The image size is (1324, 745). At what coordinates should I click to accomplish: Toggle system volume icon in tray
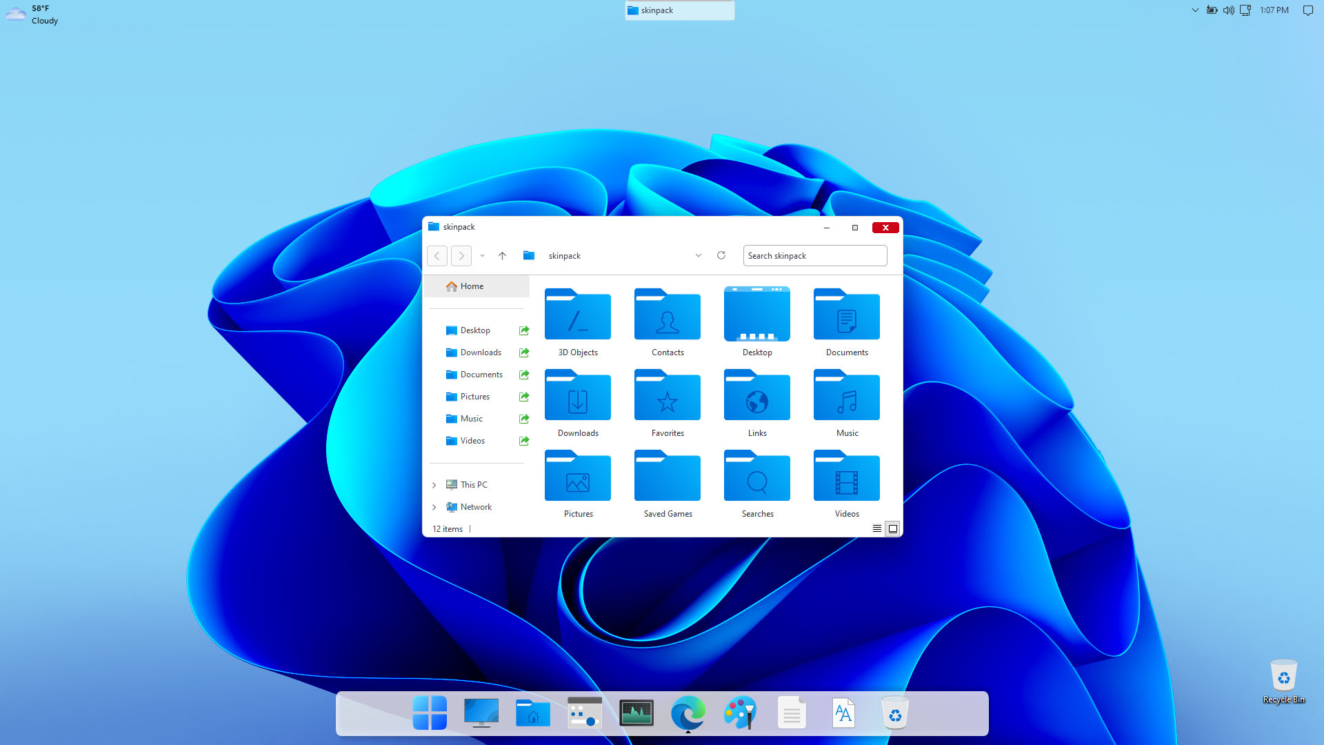pos(1228,10)
